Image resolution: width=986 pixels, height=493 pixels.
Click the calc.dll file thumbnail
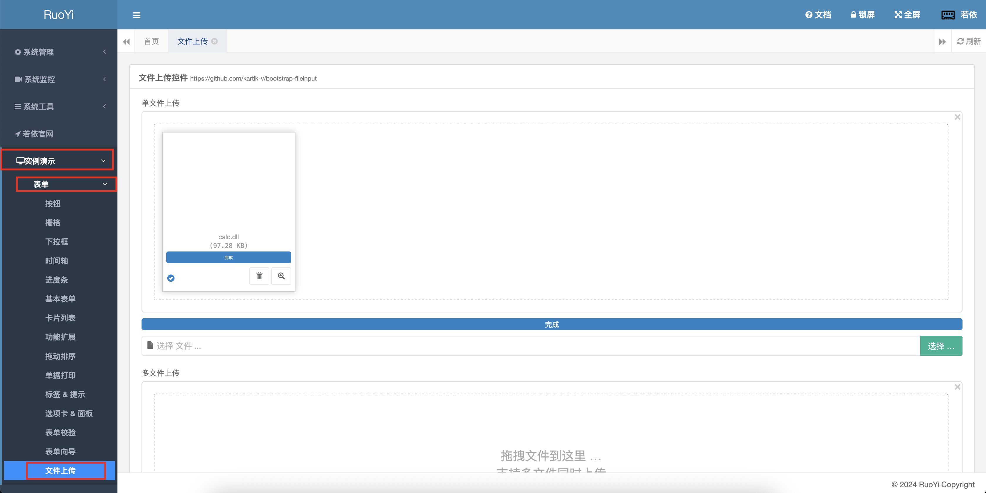click(x=228, y=212)
